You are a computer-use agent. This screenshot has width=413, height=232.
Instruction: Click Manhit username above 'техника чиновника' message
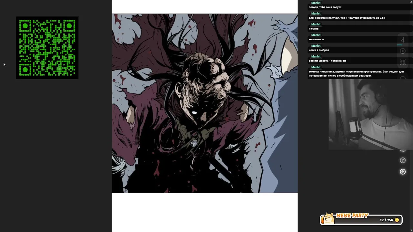316,67
